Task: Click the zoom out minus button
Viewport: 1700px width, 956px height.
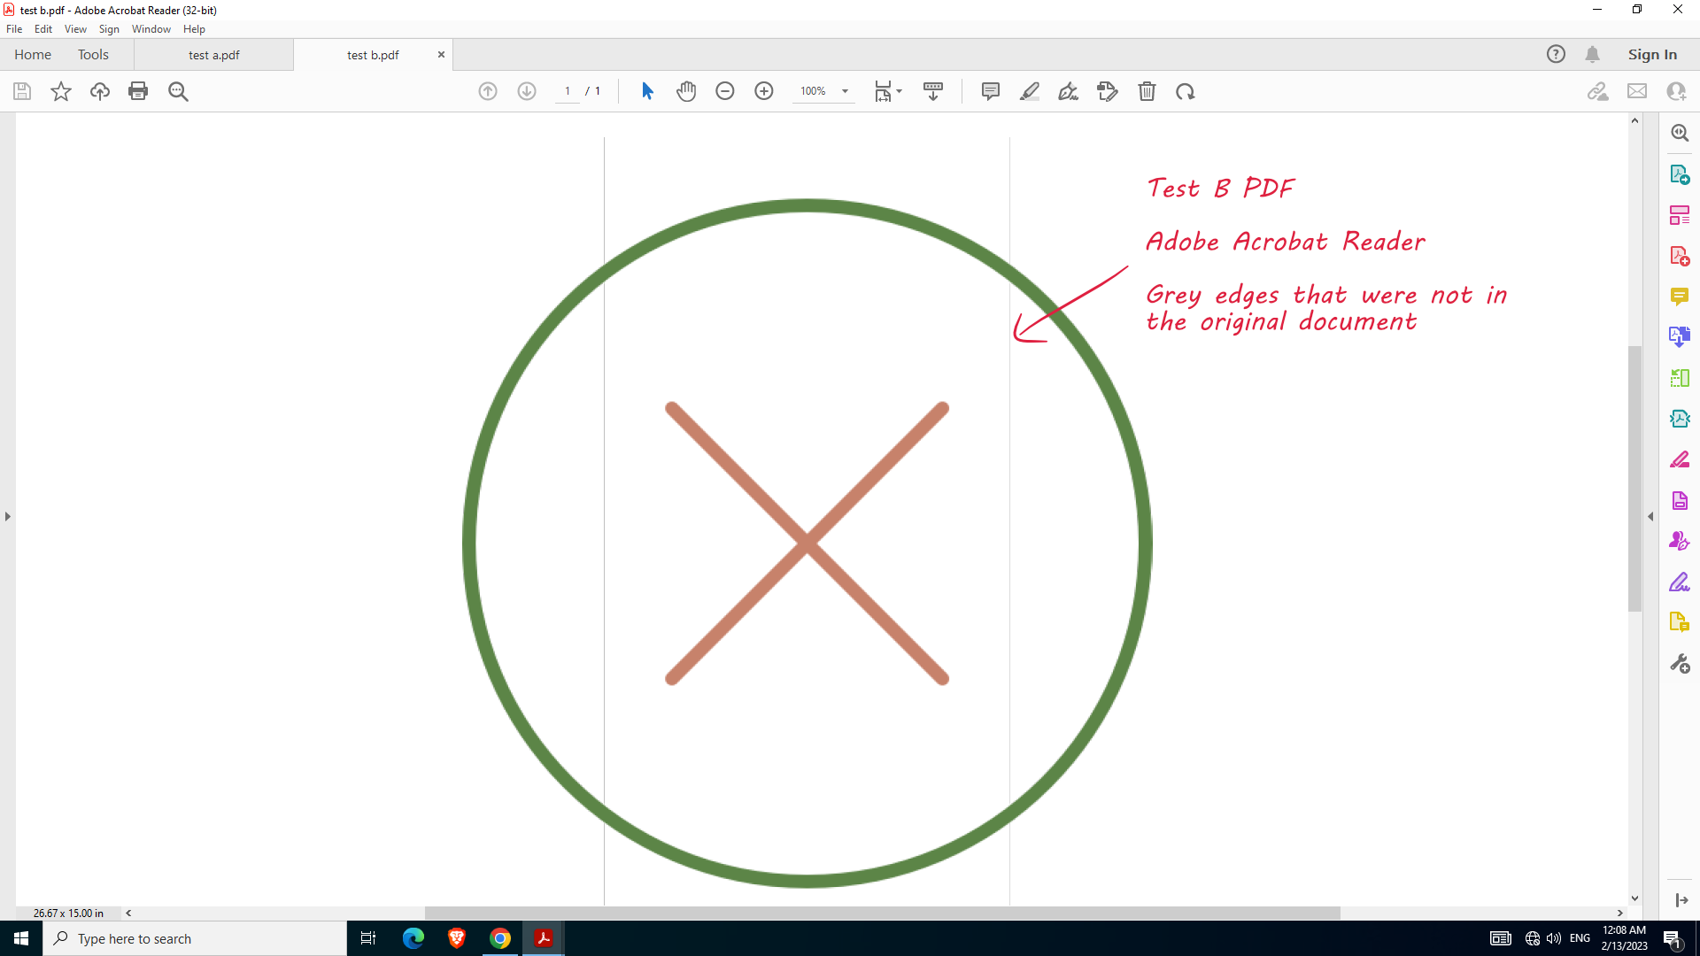Action: pyautogui.click(x=725, y=91)
